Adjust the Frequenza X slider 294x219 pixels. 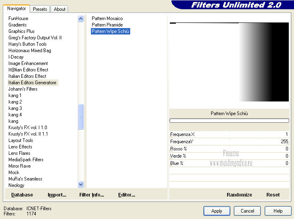click(229, 134)
